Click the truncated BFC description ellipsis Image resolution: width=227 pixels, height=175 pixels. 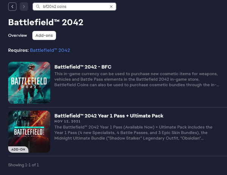218,85
